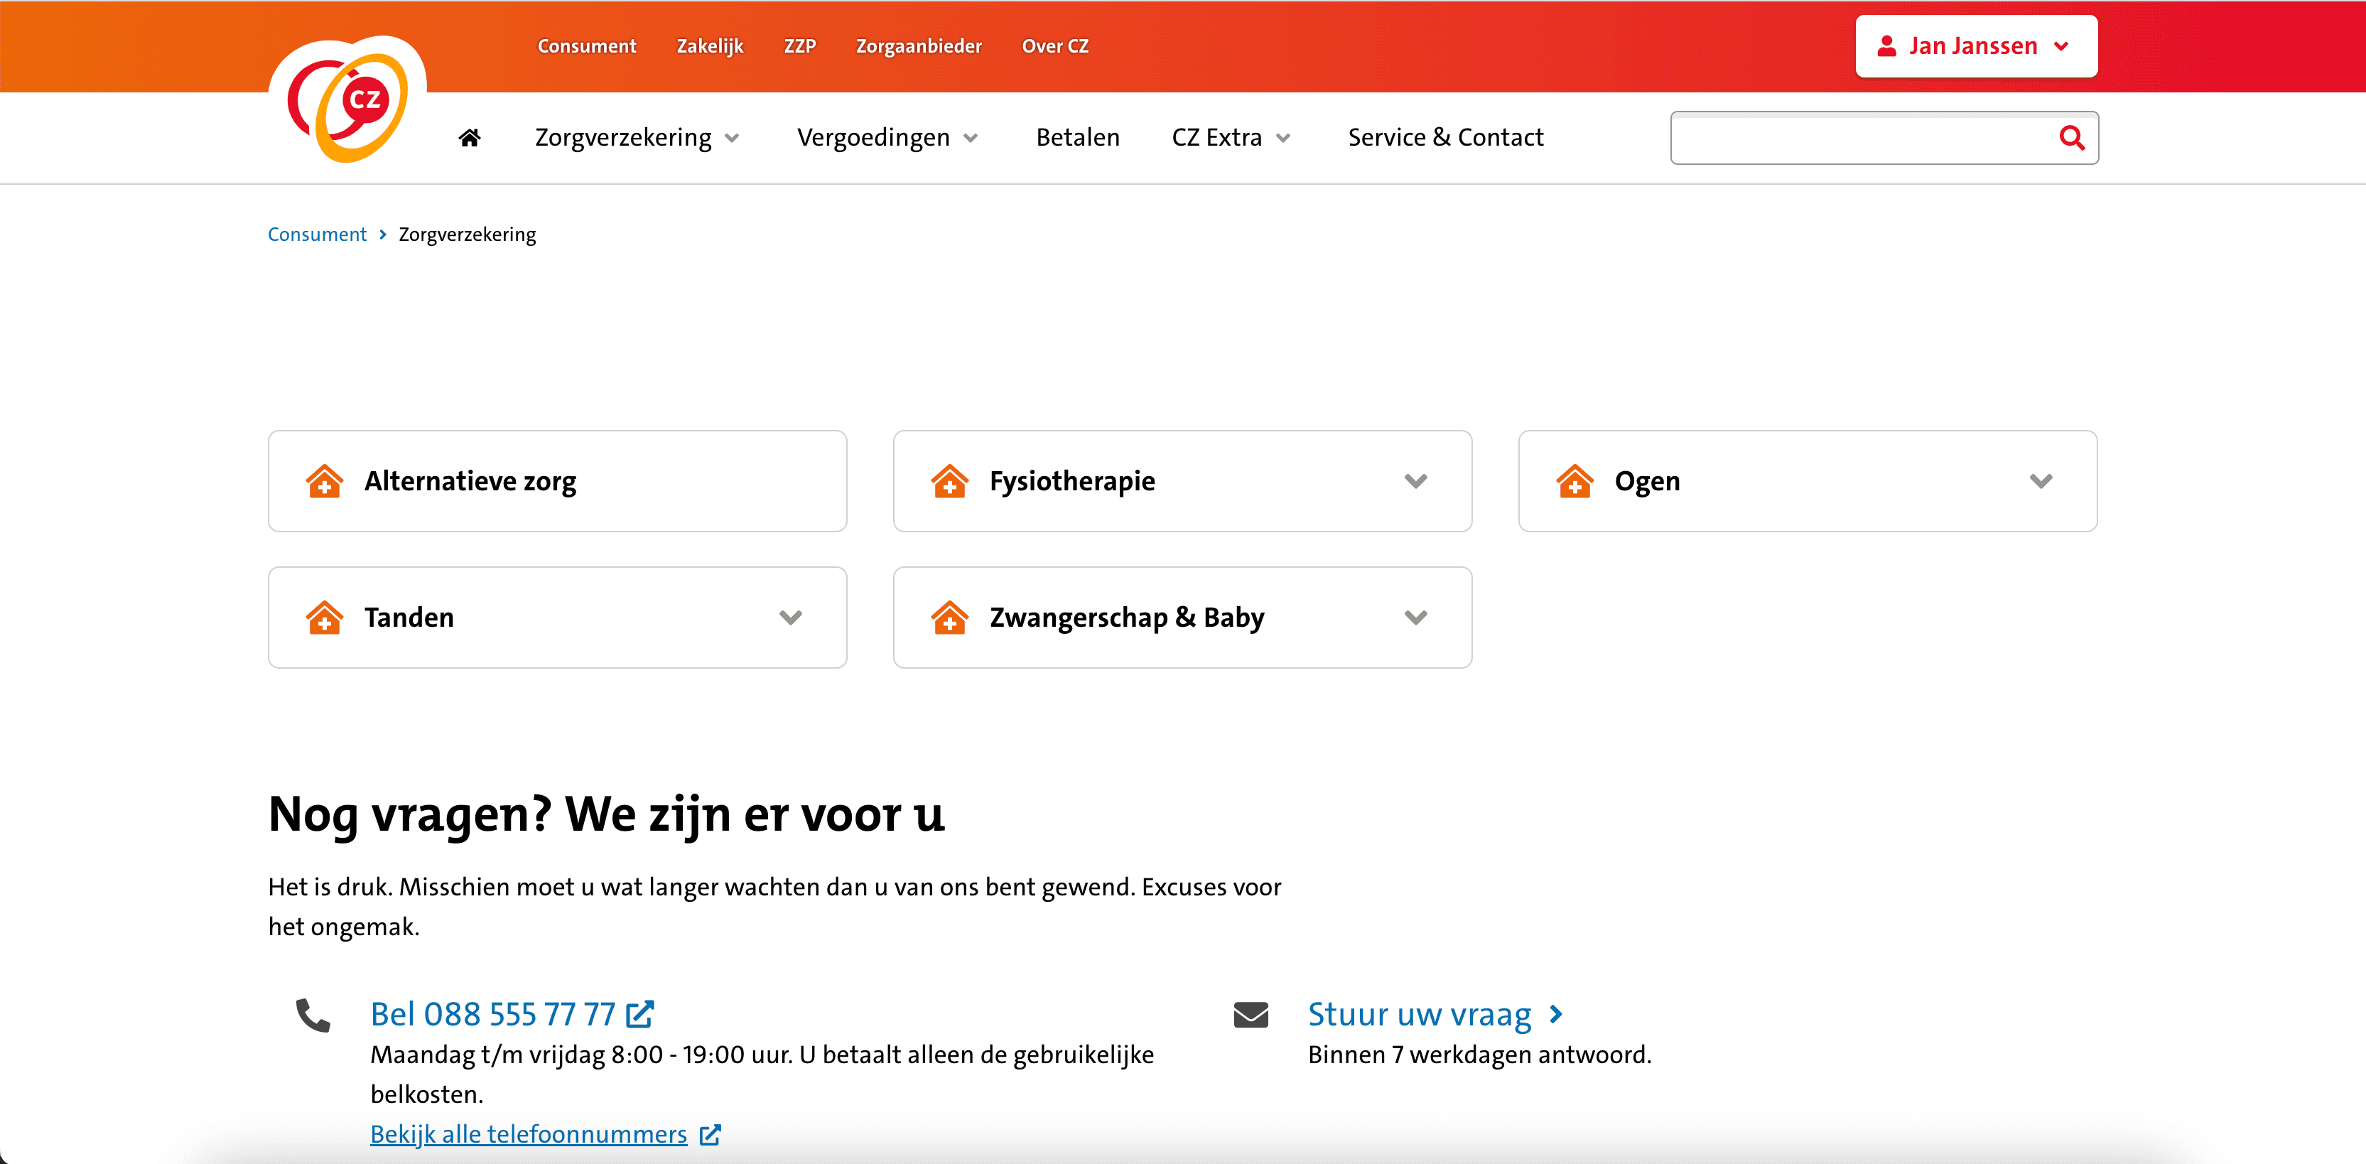Screen dimensions: 2366x1164
Task: Expand the Ogen card chevron
Action: [2041, 481]
